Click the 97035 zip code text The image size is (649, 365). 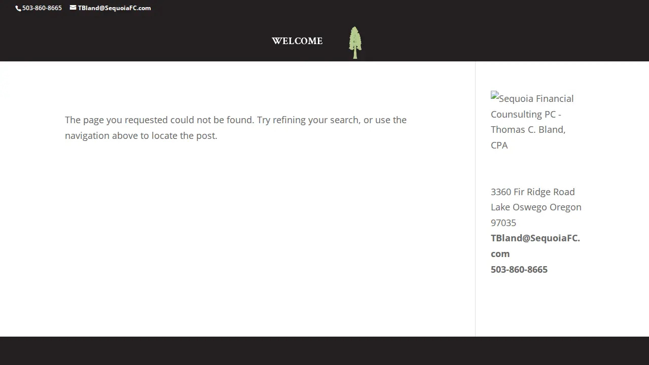click(503, 223)
